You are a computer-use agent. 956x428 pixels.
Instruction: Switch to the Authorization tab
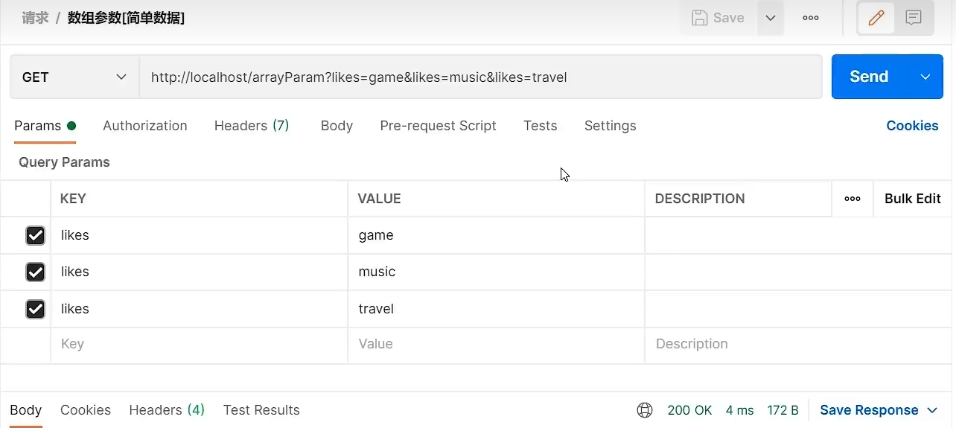(145, 126)
